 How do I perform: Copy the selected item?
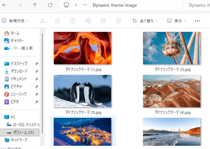57,21
